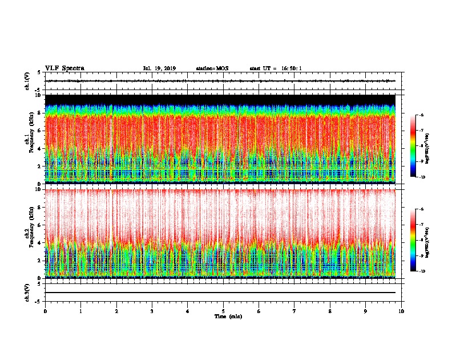Viewport: 452px width, 349px height.
Task: Click the "ch.3(V)" waveform axis label
Action: (x=27, y=293)
